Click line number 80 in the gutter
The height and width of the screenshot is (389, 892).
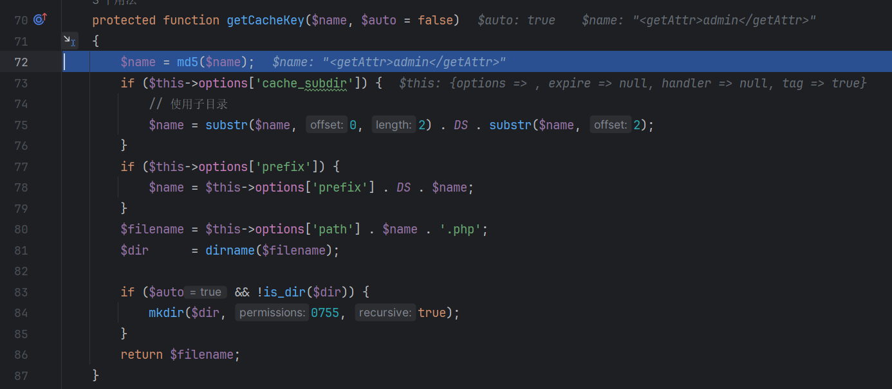coord(21,229)
